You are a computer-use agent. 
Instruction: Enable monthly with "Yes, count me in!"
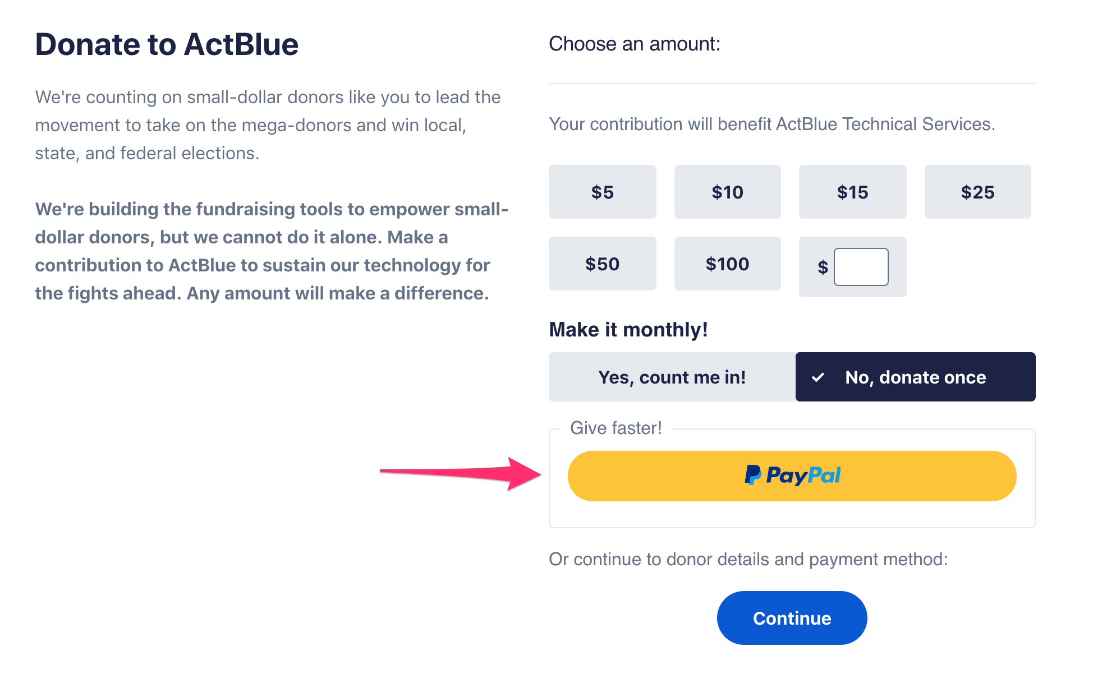tap(672, 377)
